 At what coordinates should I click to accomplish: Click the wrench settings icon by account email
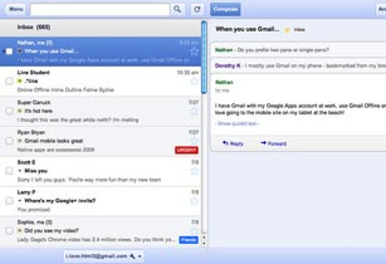coord(132,256)
